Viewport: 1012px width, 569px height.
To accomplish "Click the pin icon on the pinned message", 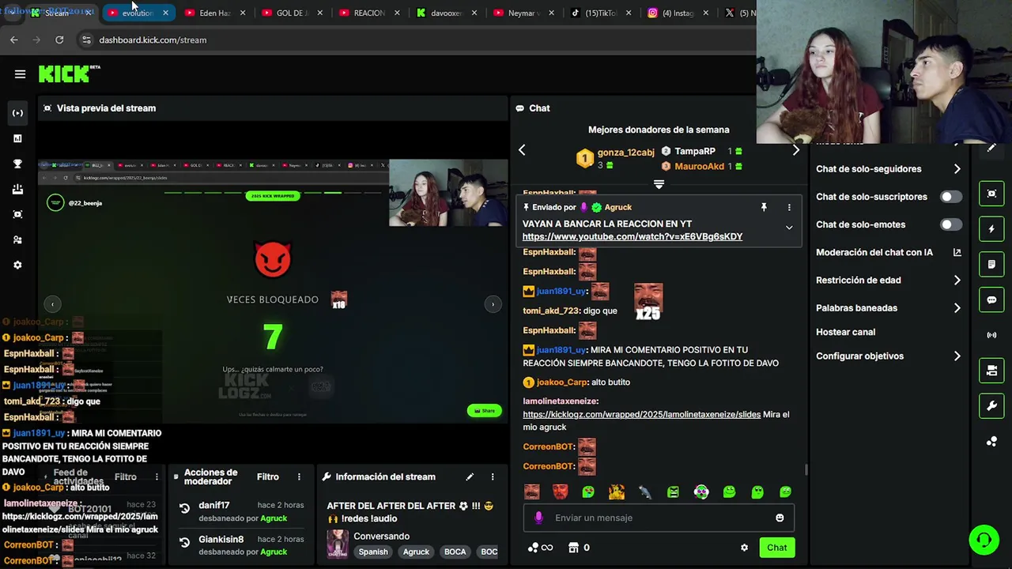I will (764, 207).
